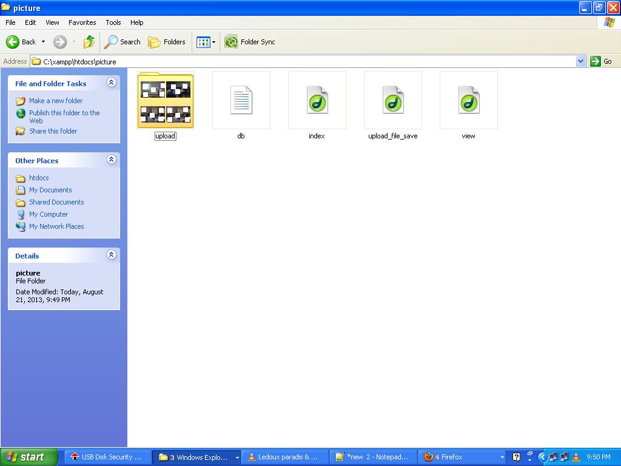The image size is (621, 466).
Task: Click Share this folder link
Action: pyautogui.click(x=53, y=131)
